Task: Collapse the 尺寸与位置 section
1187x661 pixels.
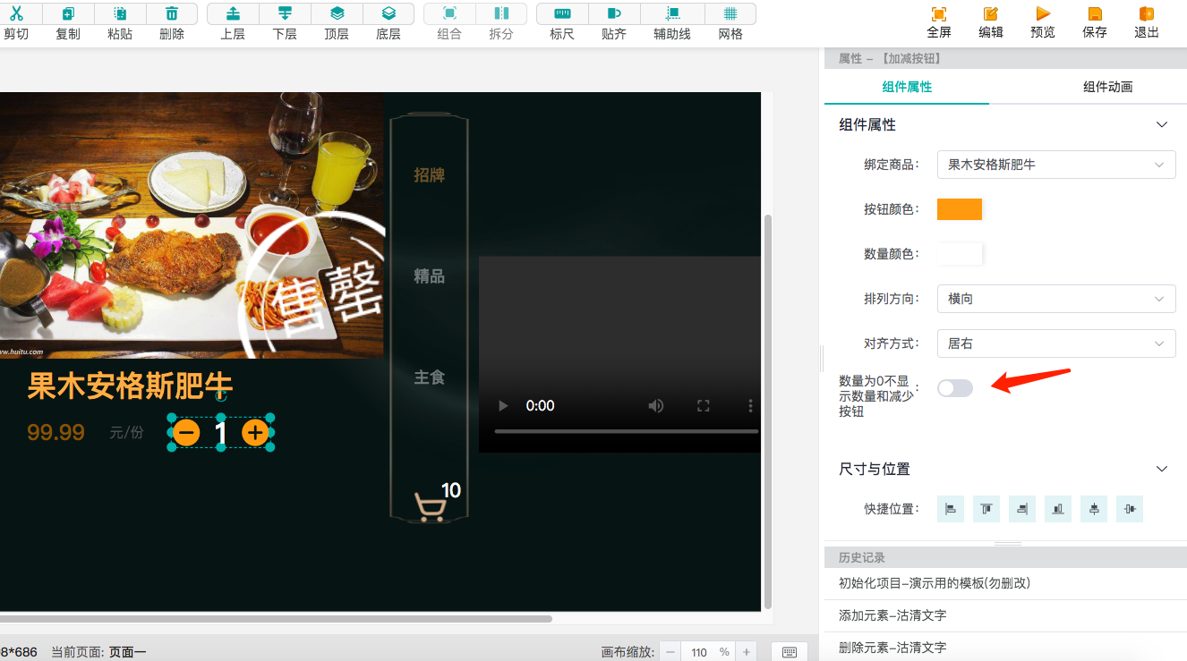Action: [x=1161, y=468]
